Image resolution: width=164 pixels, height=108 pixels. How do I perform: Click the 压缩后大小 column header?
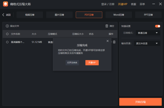78,34
